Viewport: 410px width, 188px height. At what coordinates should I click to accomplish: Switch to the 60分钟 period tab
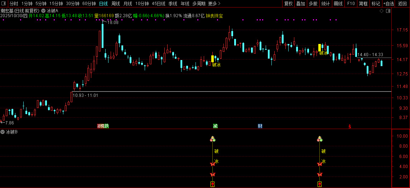tap(89, 4)
